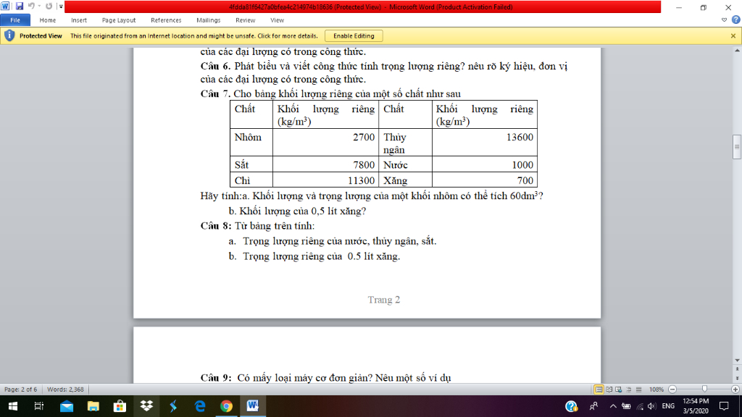Click the vertical scrollbar thumb
742x417 pixels.
pos(737,147)
